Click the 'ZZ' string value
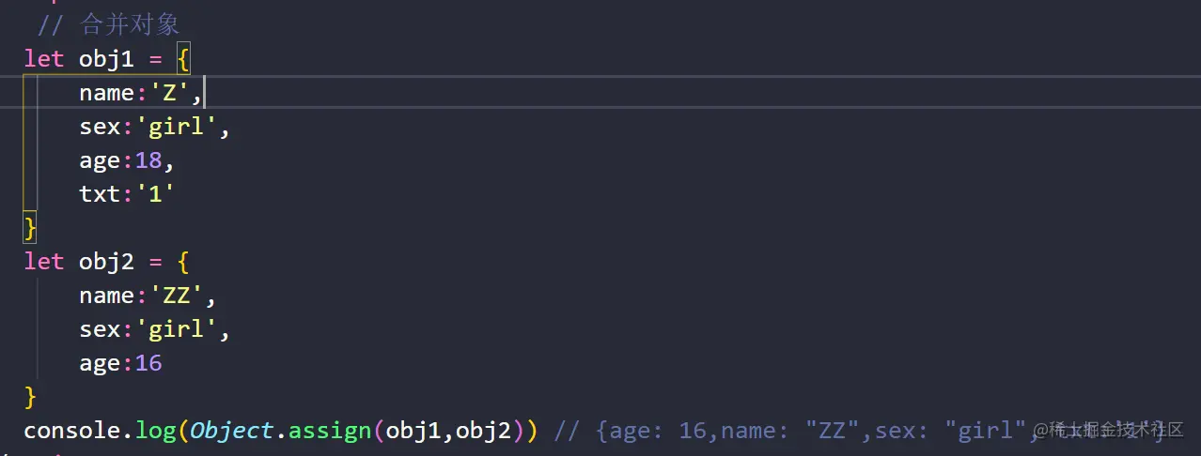The image size is (1201, 456). [176, 296]
